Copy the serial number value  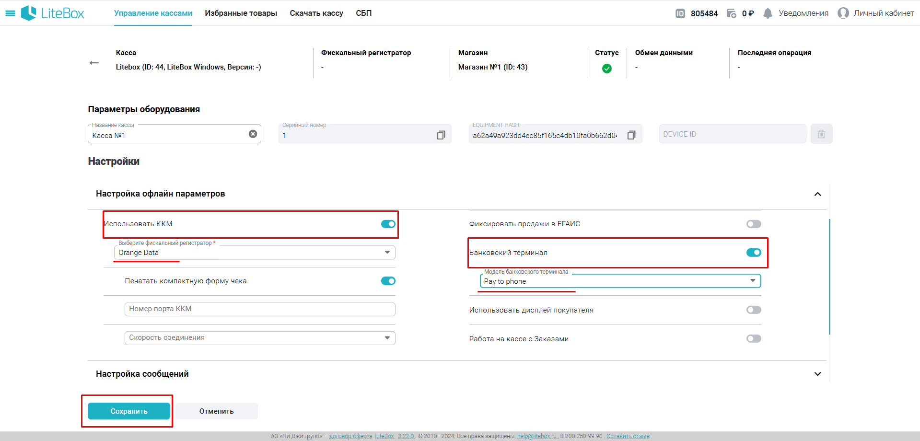click(x=441, y=135)
